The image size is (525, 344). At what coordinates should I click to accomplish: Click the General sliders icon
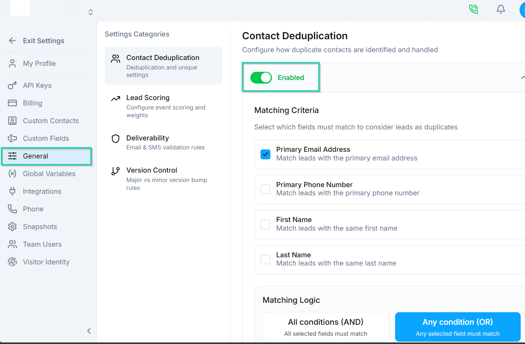point(13,156)
